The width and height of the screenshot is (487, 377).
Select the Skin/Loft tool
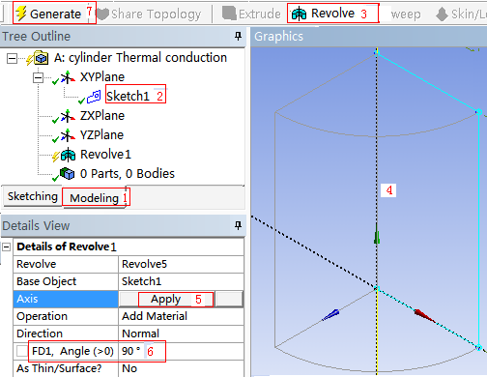tap(461, 14)
